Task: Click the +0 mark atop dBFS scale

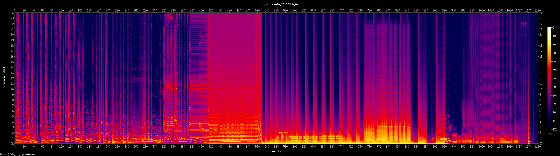Action: point(553,28)
